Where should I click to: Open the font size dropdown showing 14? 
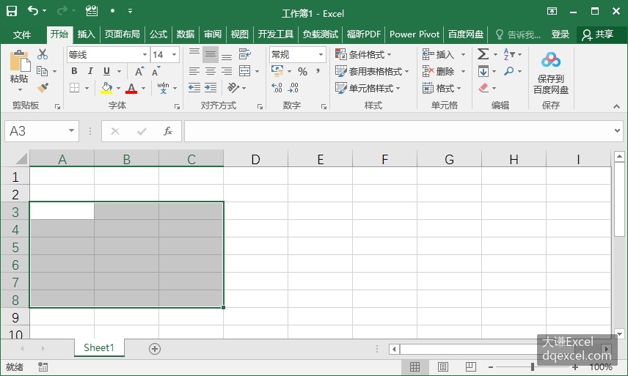click(174, 54)
